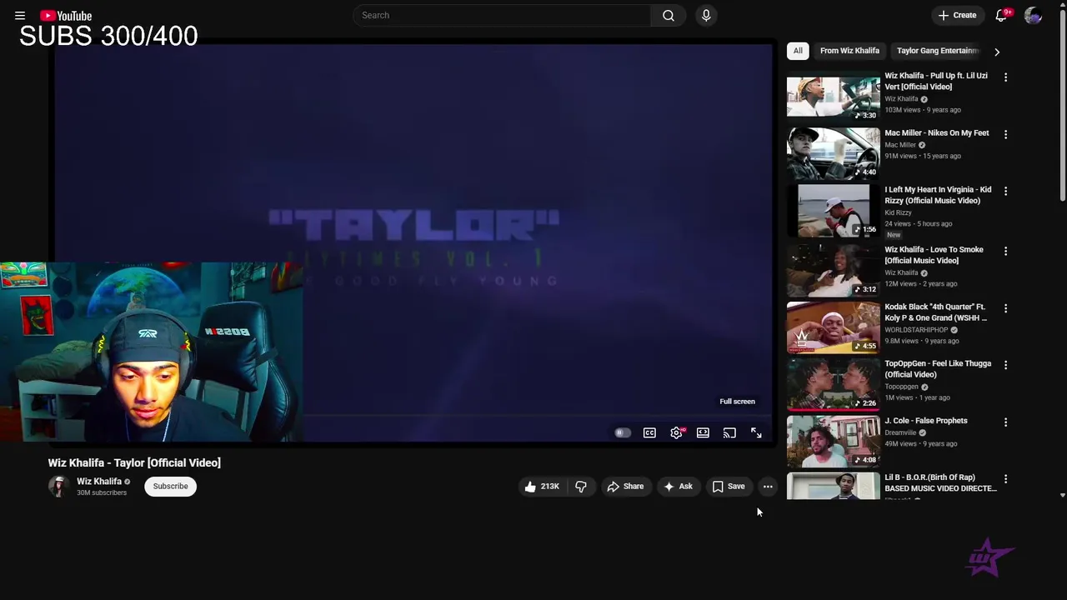Open I Left My Heart In Virginia title
The image size is (1067, 600).
[x=938, y=195]
